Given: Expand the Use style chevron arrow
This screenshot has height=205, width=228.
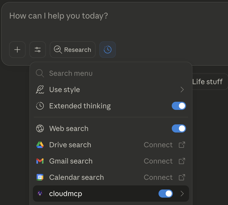Looking at the screenshot, I should pyautogui.click(x=182, y=90).
